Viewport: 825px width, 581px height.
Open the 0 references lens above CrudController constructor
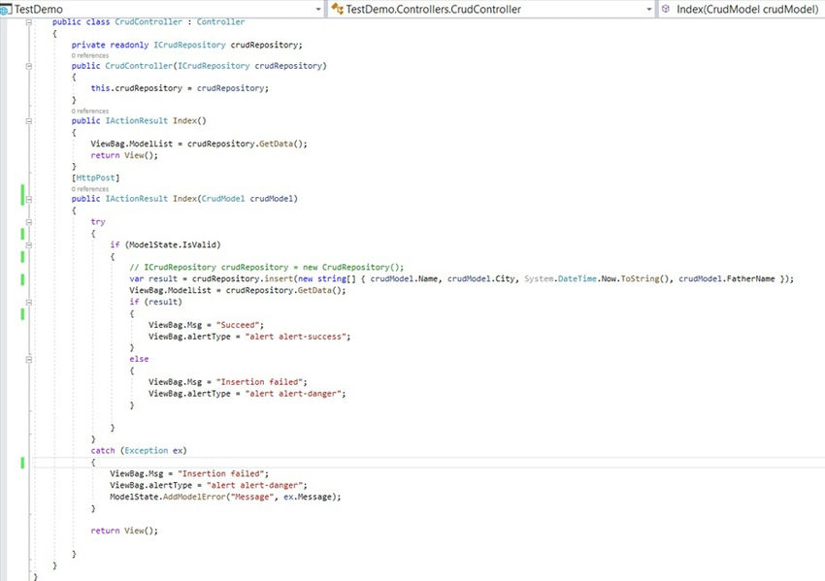click(90, 55)
